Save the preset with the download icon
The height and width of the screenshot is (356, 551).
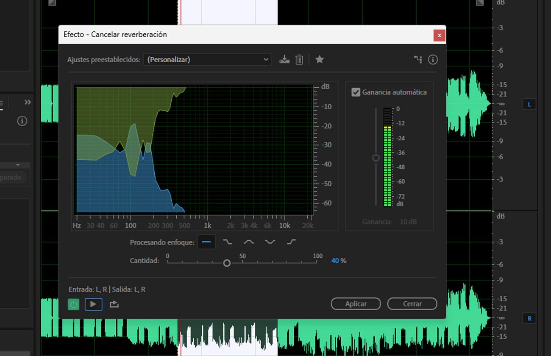[284, 59]
